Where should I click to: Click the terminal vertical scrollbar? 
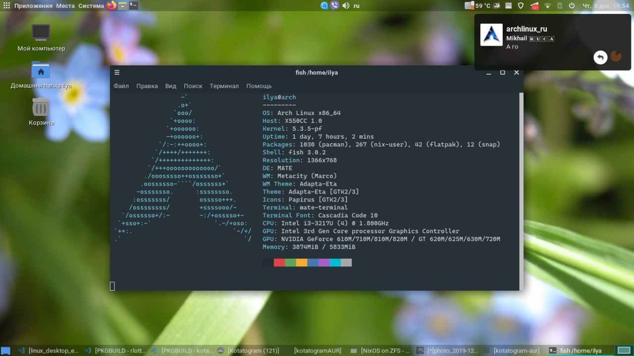pyautogui.click(x=521, y=191)
